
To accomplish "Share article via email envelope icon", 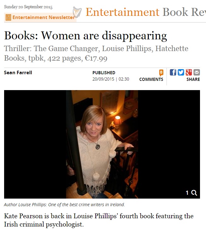I will [x=197, y=72].
